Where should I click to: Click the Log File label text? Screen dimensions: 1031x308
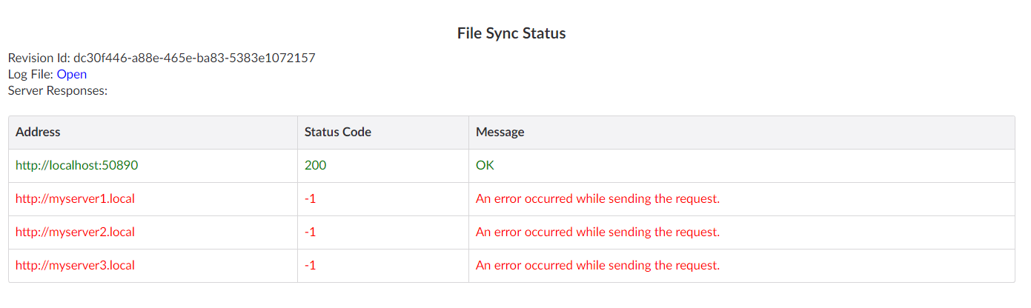pos(30,74)
